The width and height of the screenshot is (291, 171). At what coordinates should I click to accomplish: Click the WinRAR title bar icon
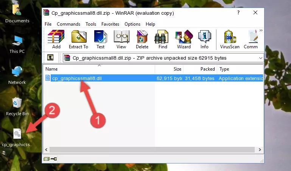46,12
